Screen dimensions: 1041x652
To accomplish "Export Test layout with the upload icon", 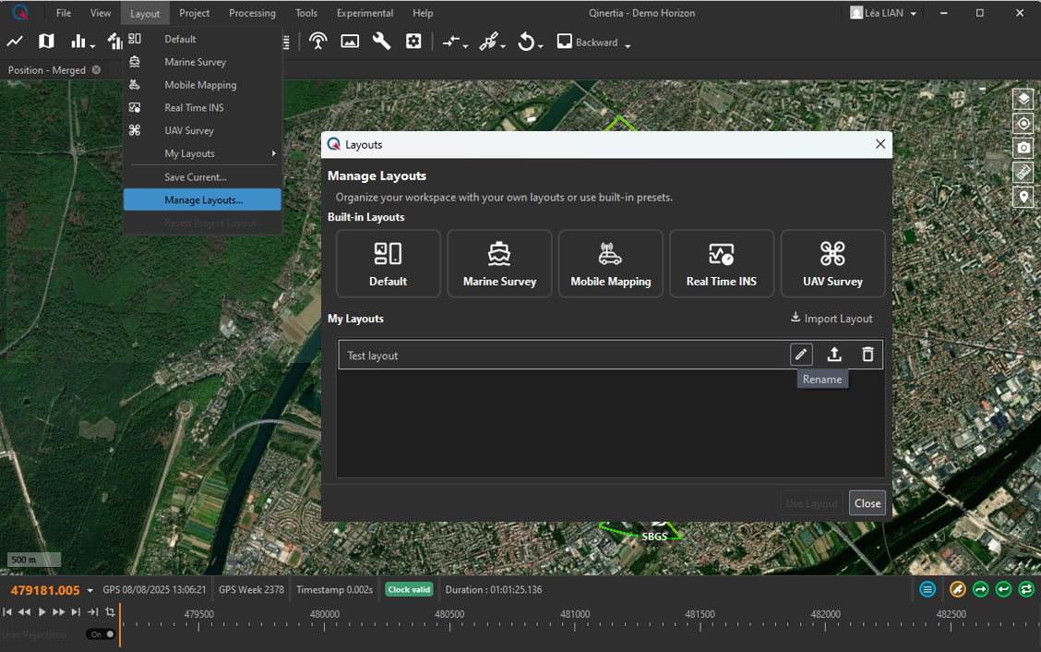I will click(x=834, y=355).
